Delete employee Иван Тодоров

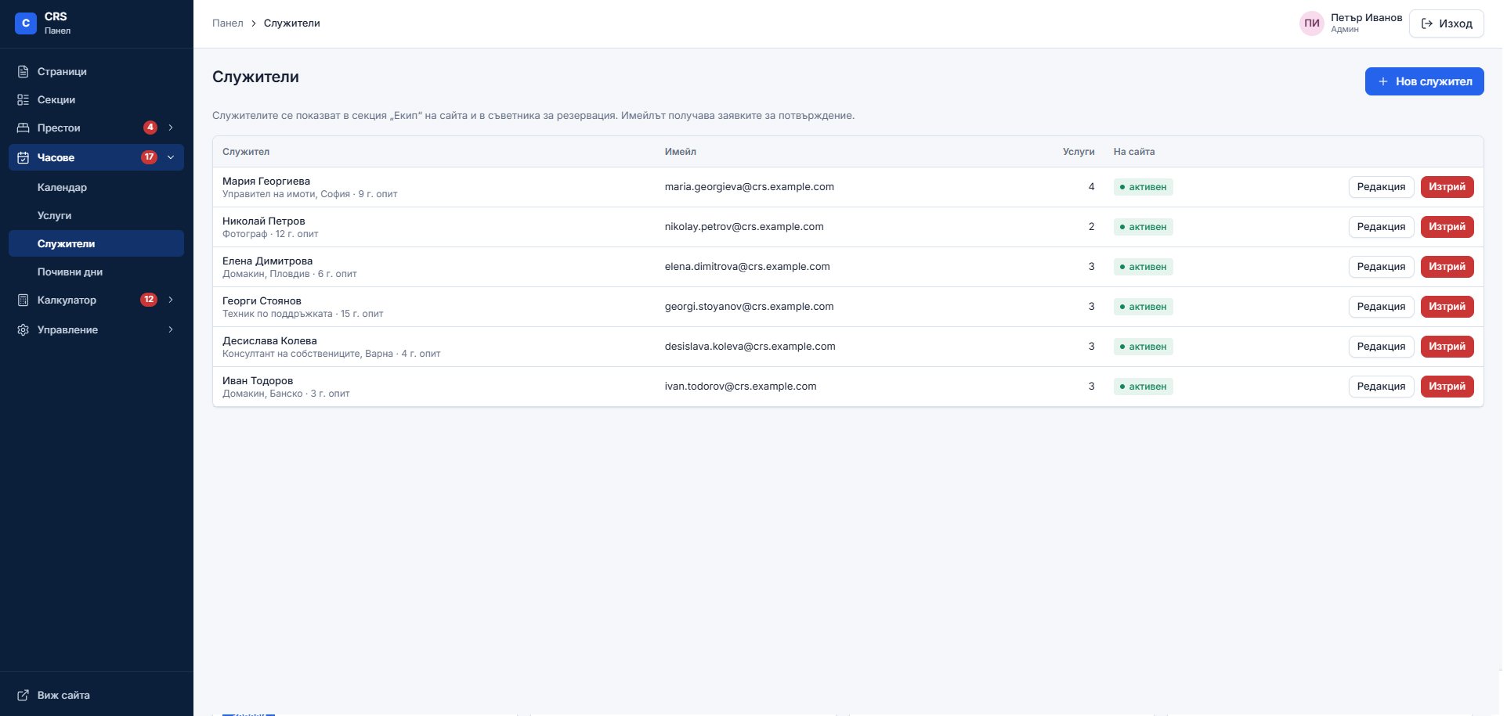(x=1447, y=387)
